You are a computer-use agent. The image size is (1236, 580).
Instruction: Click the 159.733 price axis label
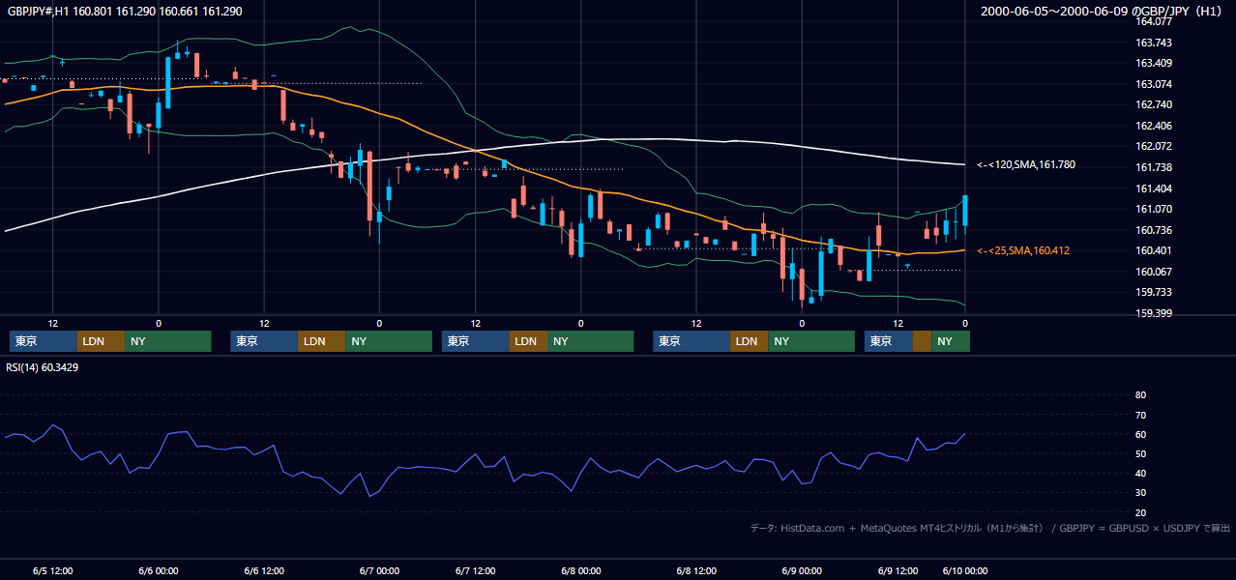[x=1153, y=292]
